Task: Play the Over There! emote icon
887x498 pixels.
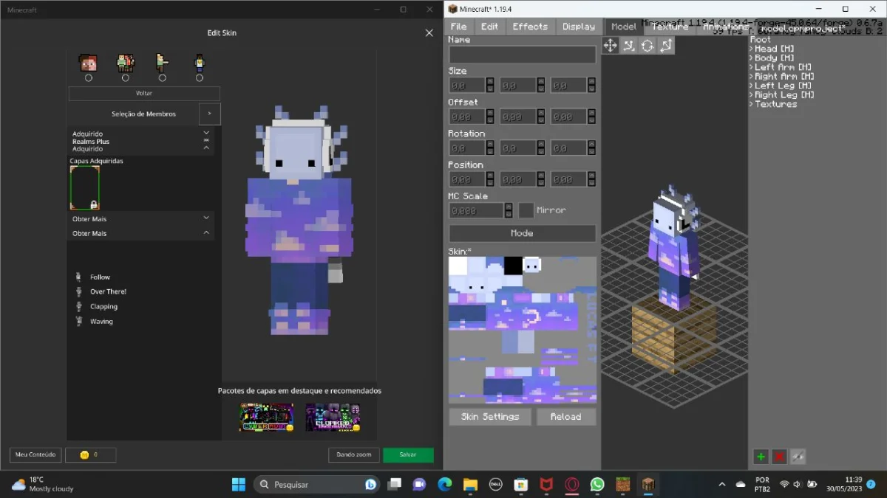Action: click(78, 291)
